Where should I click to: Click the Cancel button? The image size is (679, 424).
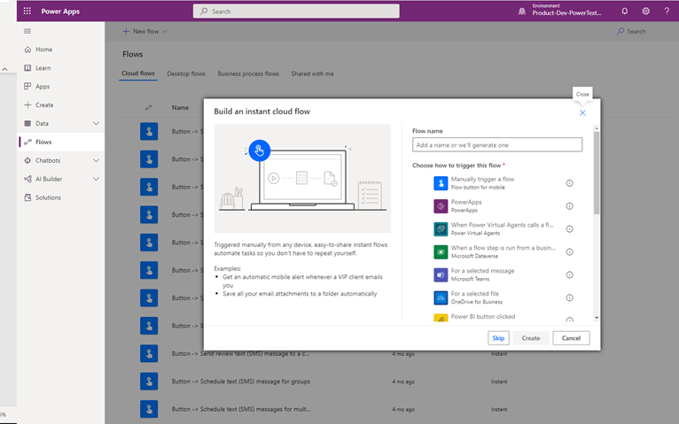pos(571,338)
